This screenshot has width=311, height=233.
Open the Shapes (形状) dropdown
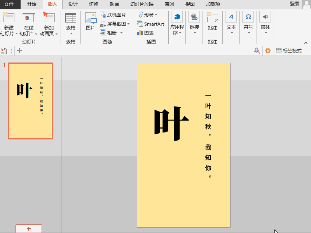tap(147, 15)
